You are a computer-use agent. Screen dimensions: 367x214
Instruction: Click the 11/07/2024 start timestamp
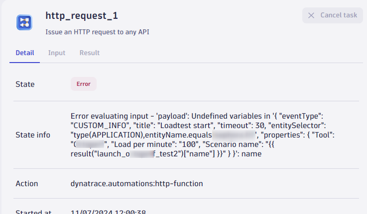click(x=108, y=212)
